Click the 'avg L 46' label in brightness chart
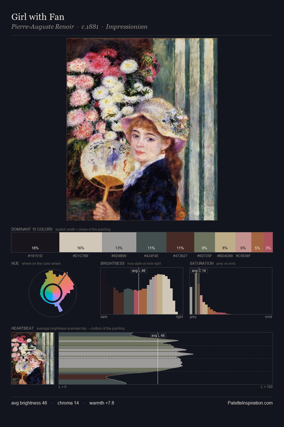284x427 pixels. click(139, 271)
